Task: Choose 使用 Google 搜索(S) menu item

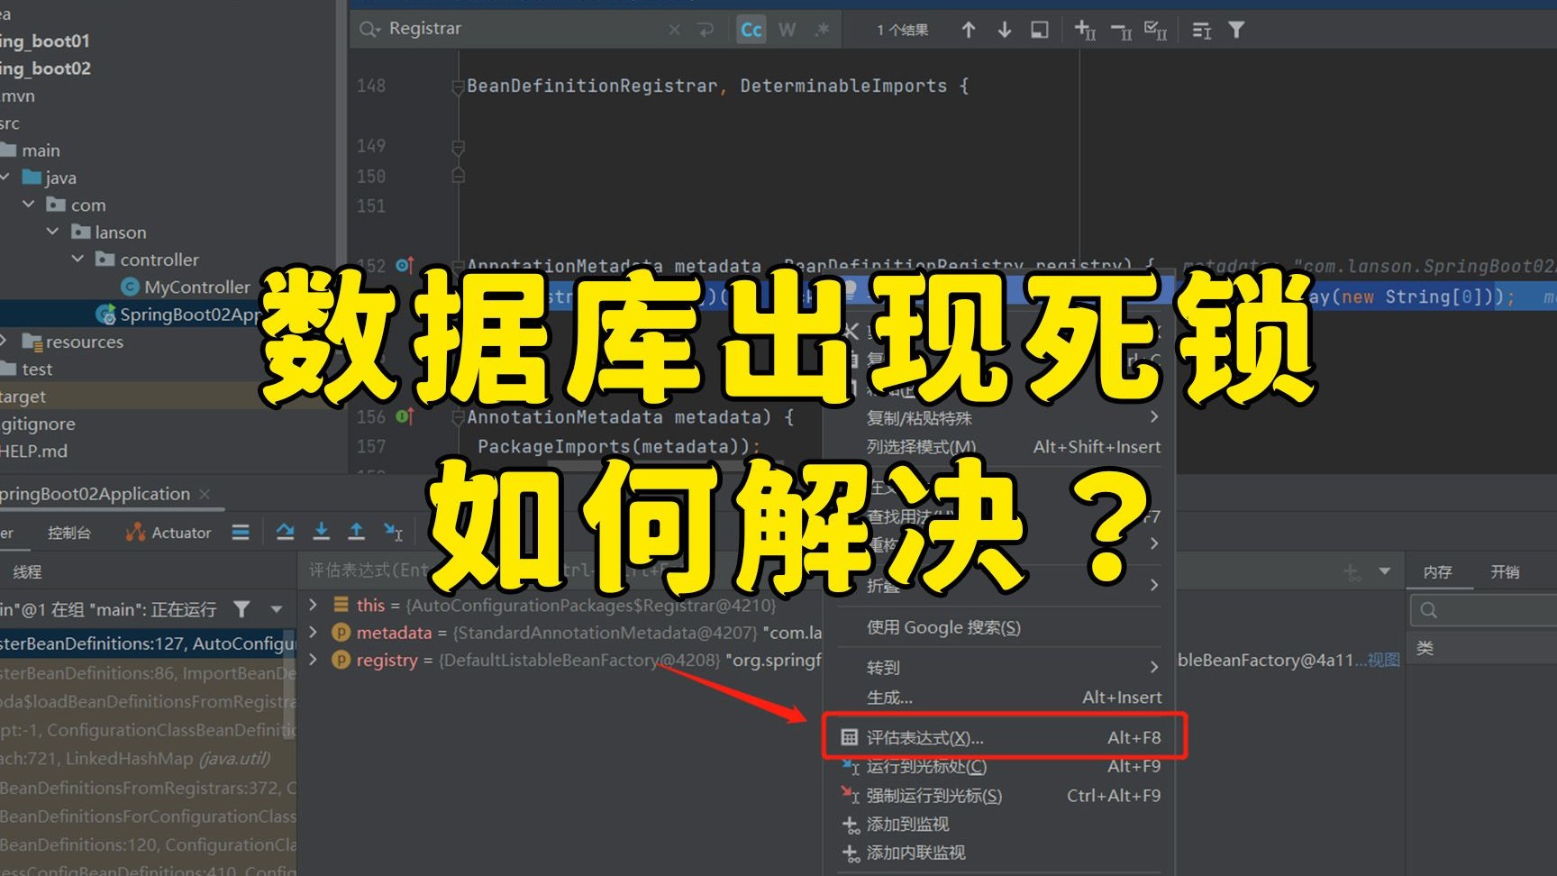Action: pyautogui.click(x=1000, y=627)
